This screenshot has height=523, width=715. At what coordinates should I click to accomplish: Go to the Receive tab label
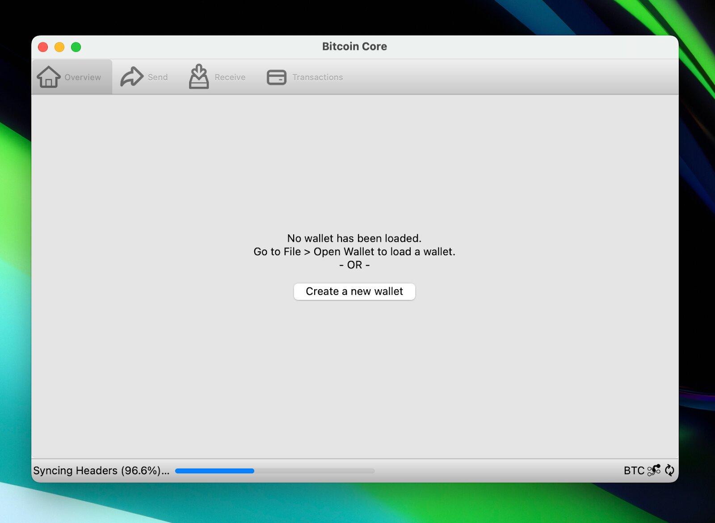coord(230,77)
